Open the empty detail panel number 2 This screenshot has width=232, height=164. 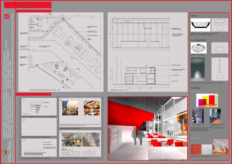tap(39, 127)
